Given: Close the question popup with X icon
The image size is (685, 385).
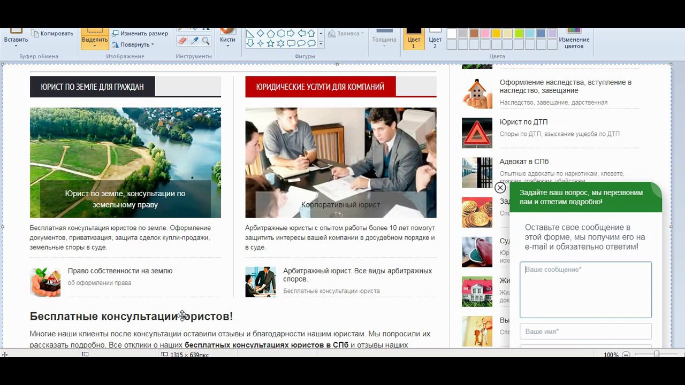Looking at the screenshot, I should tap(500, 188).
